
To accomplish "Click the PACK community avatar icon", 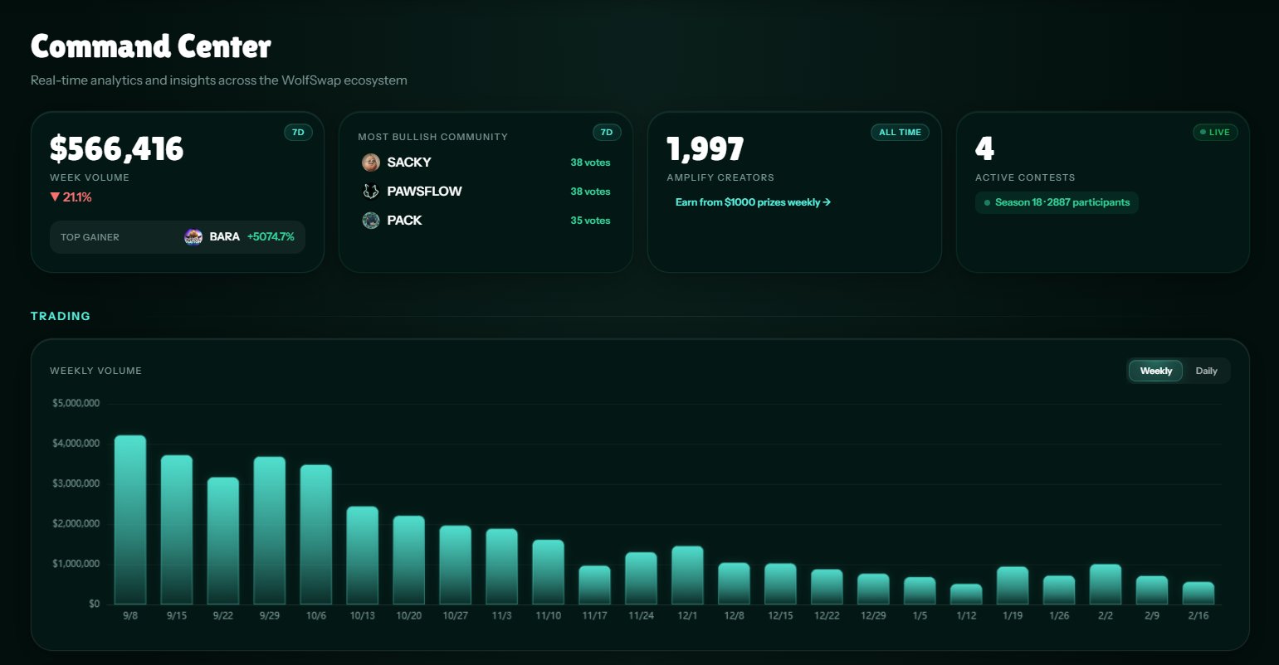I will click(x=371, y=221).
